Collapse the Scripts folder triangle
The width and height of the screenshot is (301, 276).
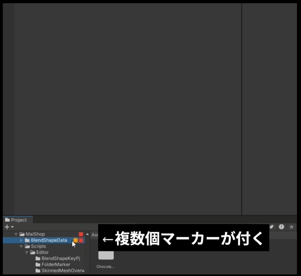21,246
